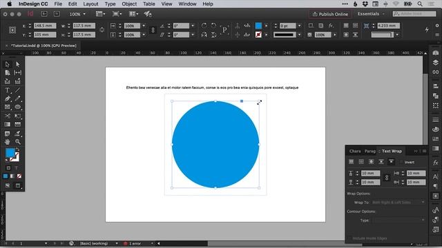Click the X position input field

[45, 25]
